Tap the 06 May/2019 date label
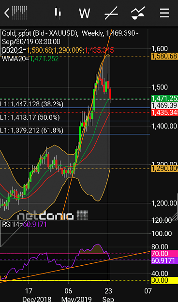 tap(76, 295)
